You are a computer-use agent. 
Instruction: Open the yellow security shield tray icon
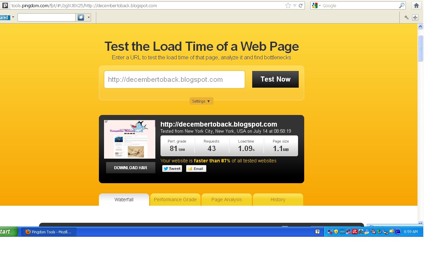[336, 232]
